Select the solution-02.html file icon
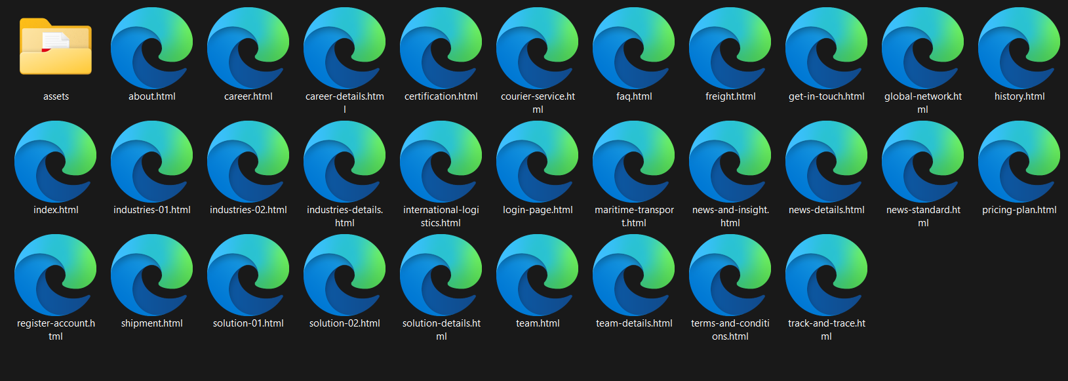The image size is (1068, 381). point(345,275)
